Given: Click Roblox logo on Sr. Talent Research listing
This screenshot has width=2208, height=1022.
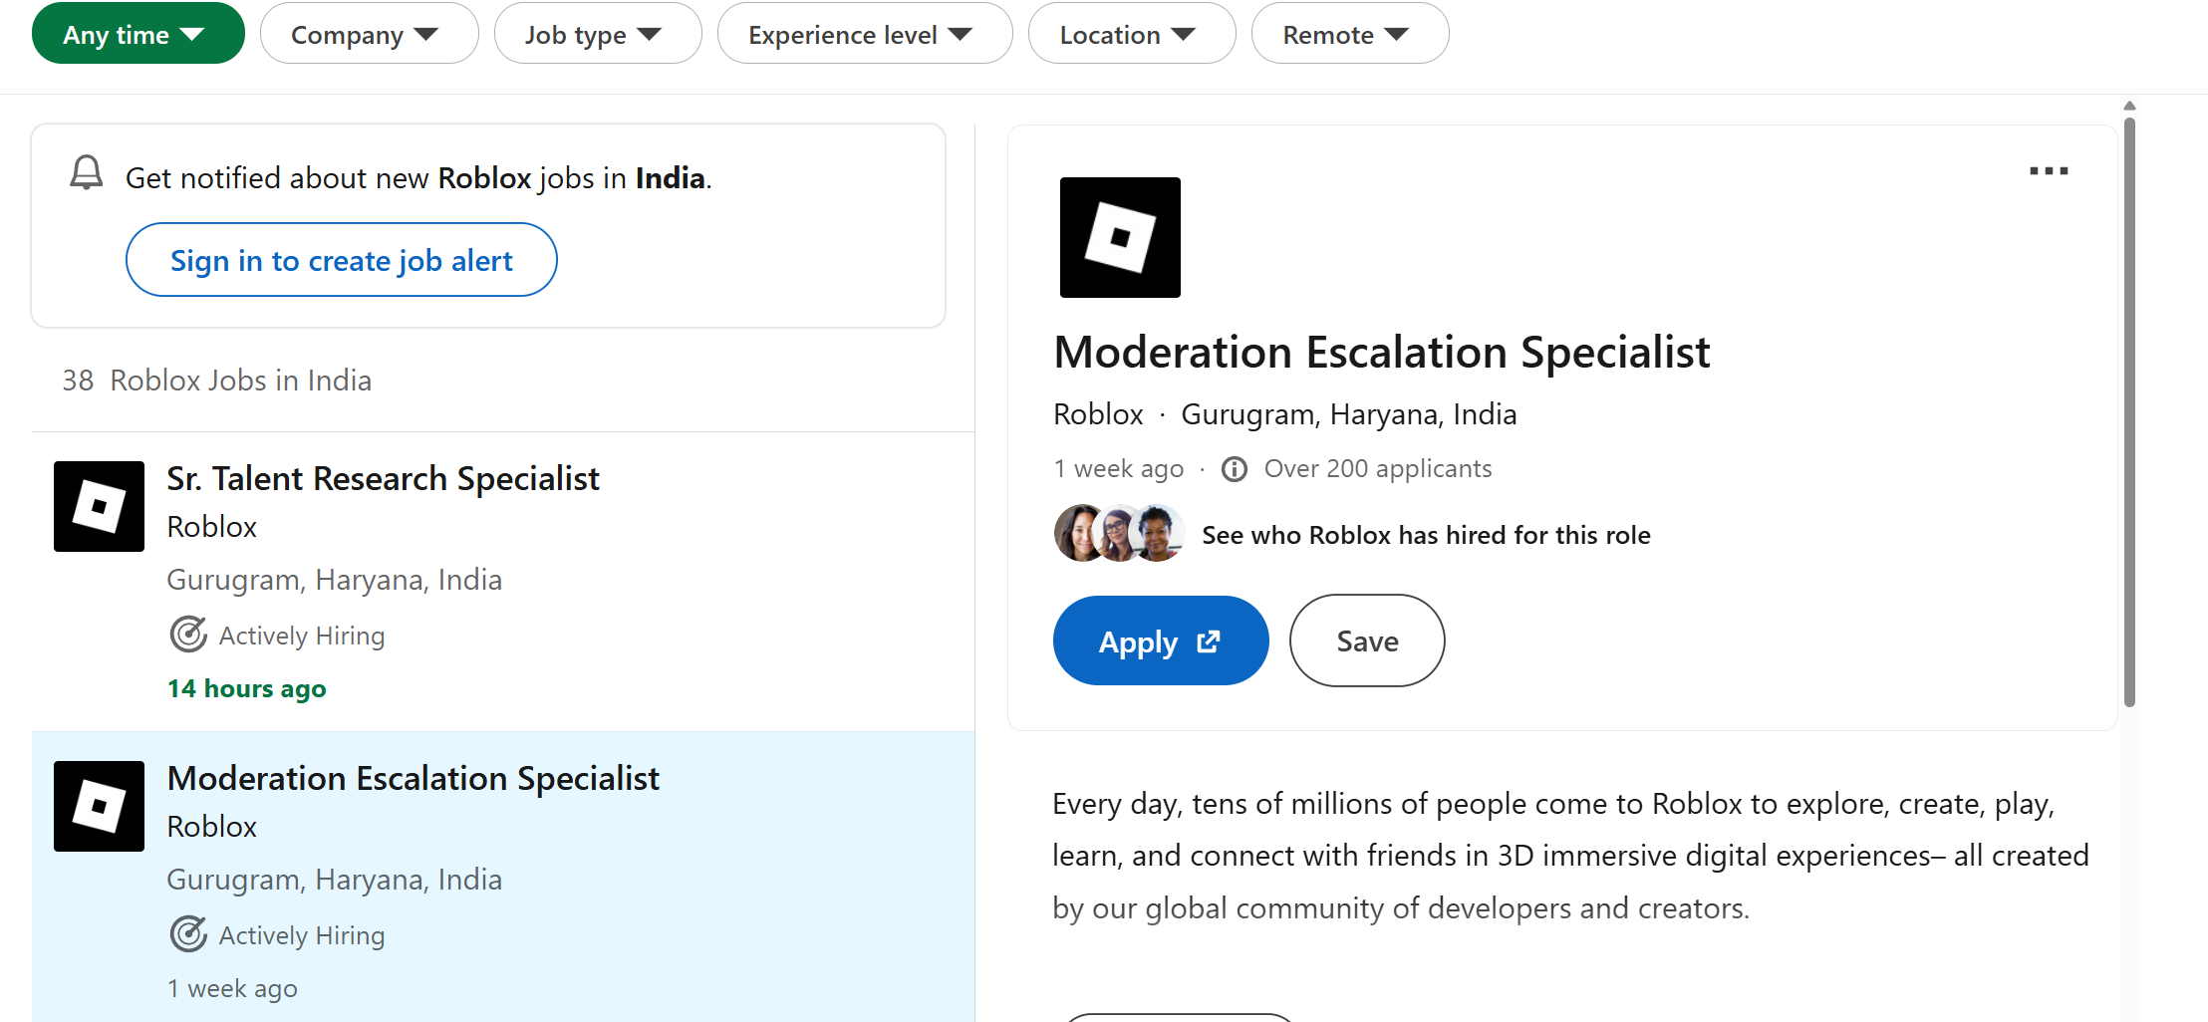Looking at the screenshot, I should click(99, 506).
